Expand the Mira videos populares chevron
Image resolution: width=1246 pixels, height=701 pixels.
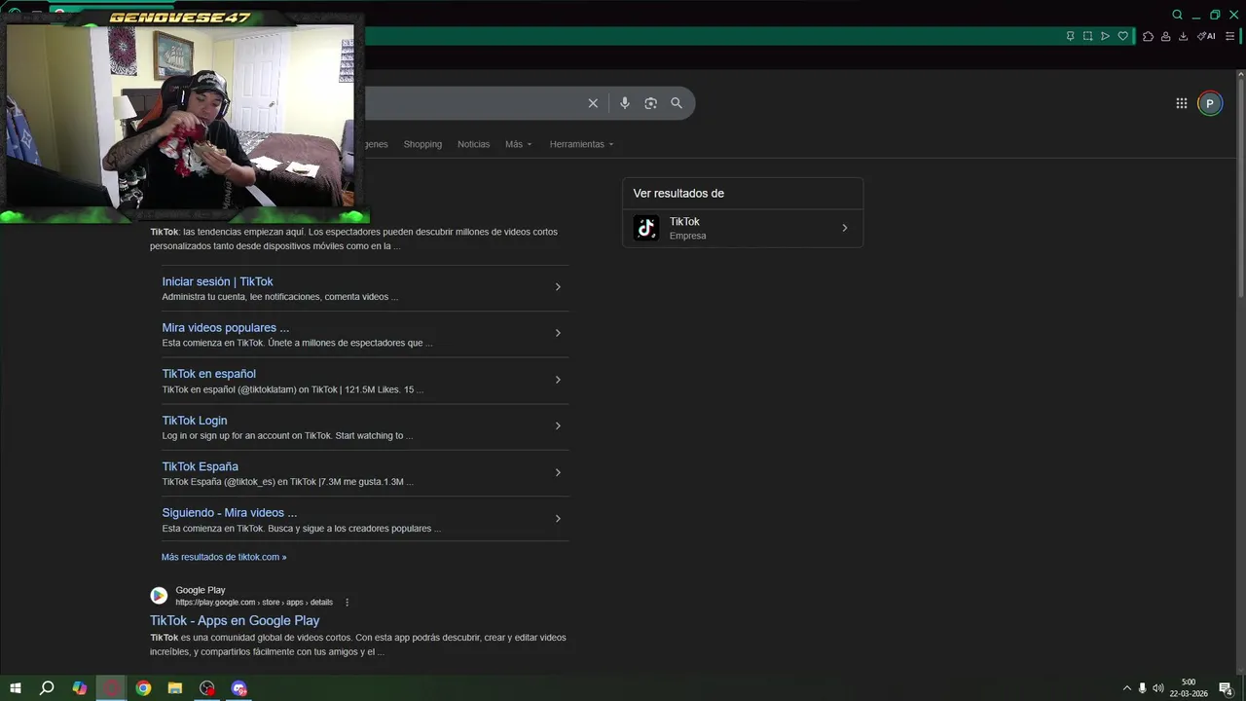[x=558, y=333]
